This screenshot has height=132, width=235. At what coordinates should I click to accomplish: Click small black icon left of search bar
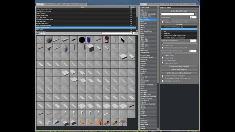click(37, 33)
